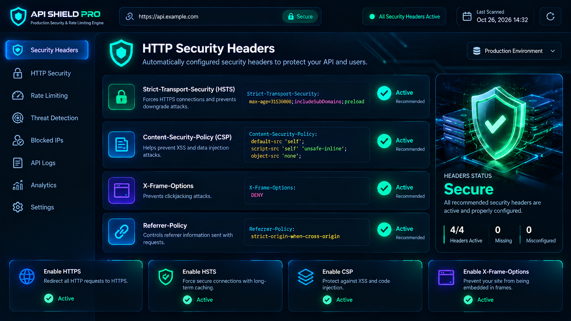Click the strict-origin-when-cross-origin value
Screen dimensions: 571x321
coord(295,236)
